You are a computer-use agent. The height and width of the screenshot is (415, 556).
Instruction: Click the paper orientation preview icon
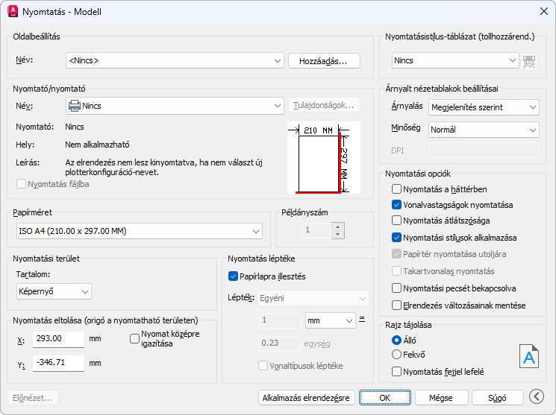(529, 357)
